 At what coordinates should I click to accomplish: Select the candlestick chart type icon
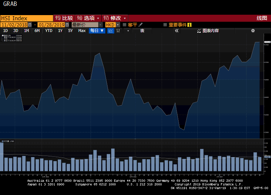coord(119,31)
